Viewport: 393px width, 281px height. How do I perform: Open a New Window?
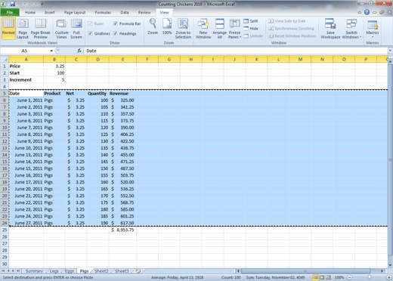pyautogui.click(x=203, y=29)
